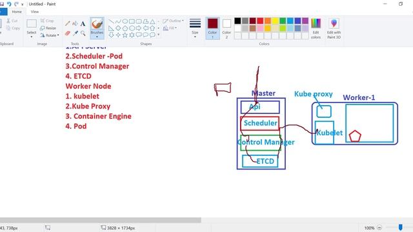The image size is (413, 232).
Task: Click the 'ETCD' box label in diagram
Action: [x=265, y=161]
